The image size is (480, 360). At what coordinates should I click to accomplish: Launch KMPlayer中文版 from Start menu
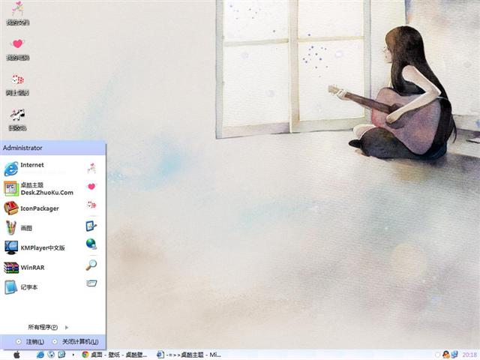35,247
